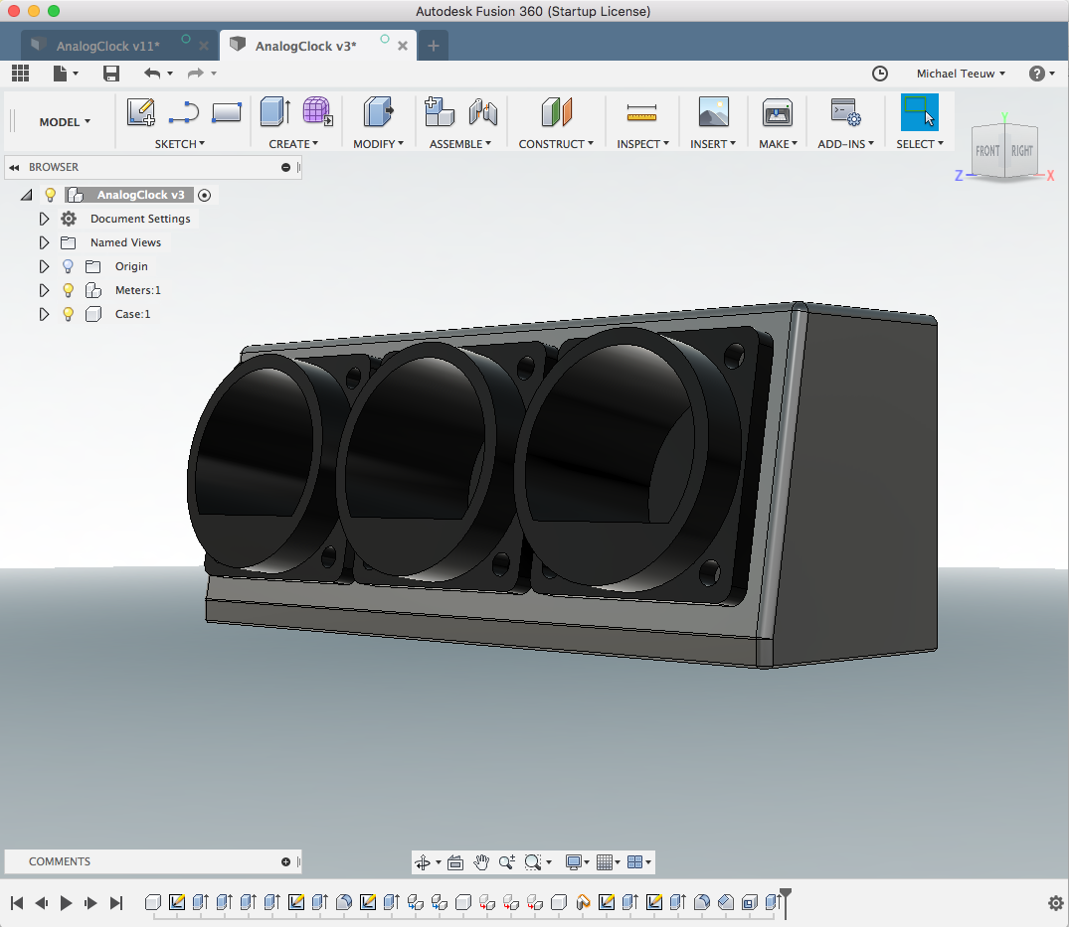Click the Job Status clock icon

879,74
